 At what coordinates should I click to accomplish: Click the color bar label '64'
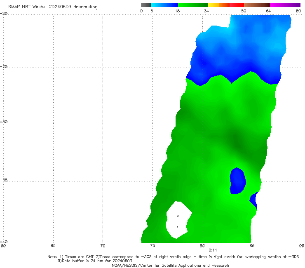268,11
